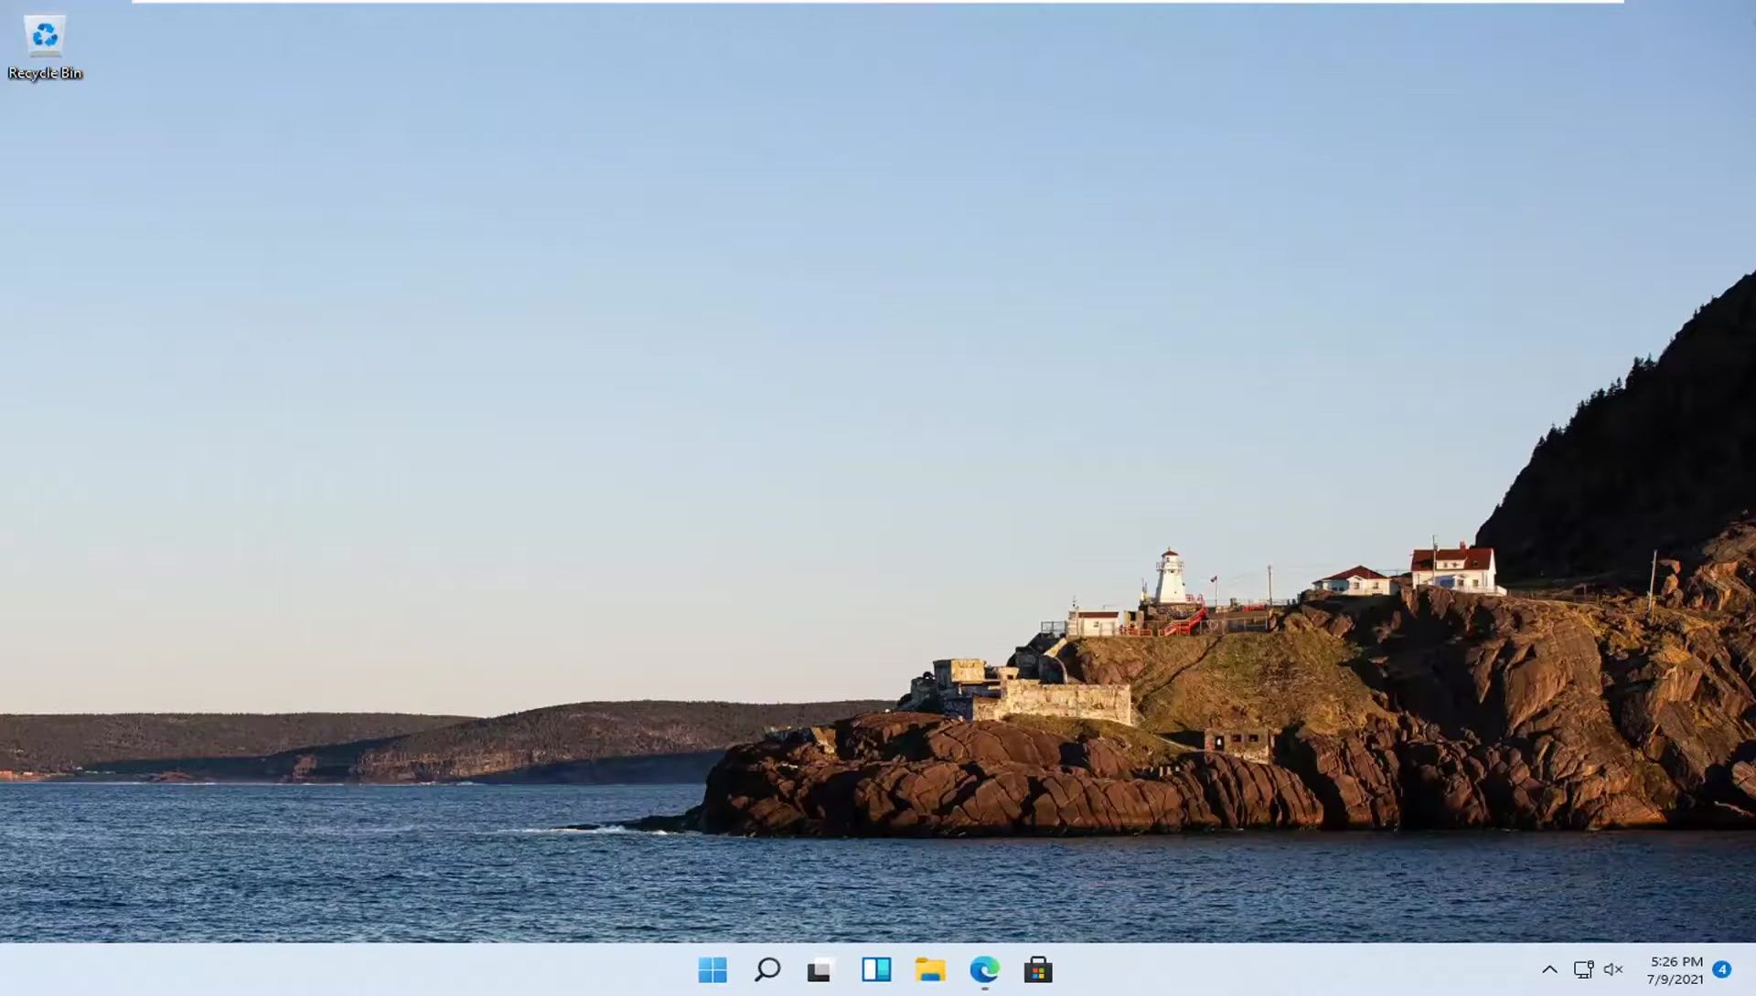Open the Recycle Bin desktop icon
Image resolution: width=1756 pixels, height=996 pixels.
pos(45,48)
